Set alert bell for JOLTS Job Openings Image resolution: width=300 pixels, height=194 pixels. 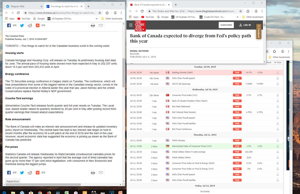[277, 84]
